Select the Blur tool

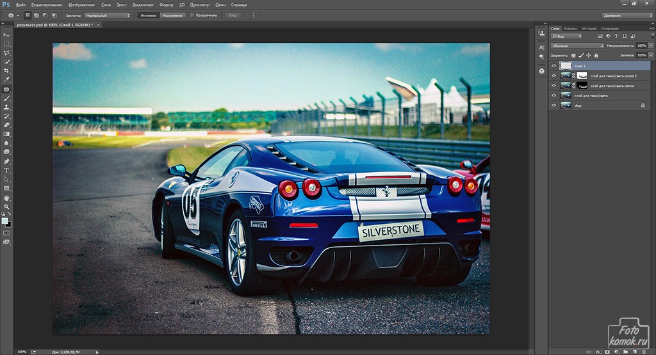coord(6,143)
